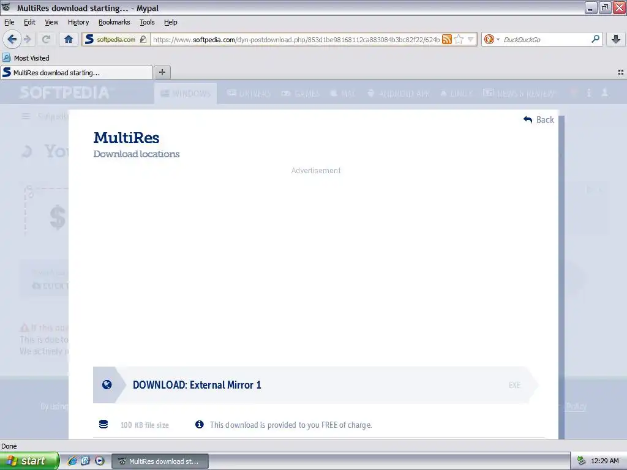The image size is (627, 470).
Task: Open the View menu
Action: point(51,22)
